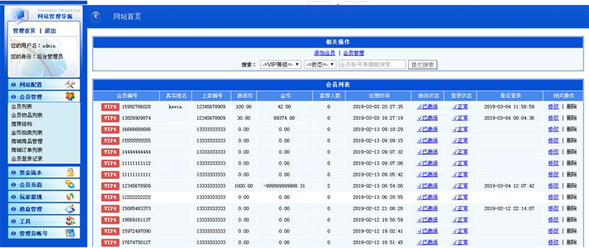Click the 注册时间 column header

pos(378,96)
